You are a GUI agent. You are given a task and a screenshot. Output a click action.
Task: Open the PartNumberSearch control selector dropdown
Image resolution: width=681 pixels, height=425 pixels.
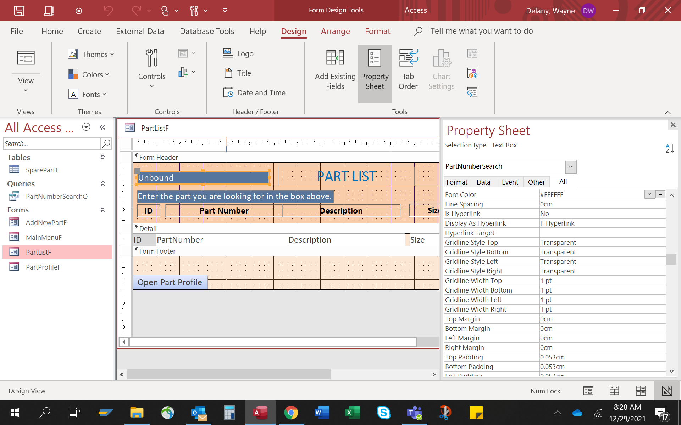pyautogui.click(x=570, y=167)
